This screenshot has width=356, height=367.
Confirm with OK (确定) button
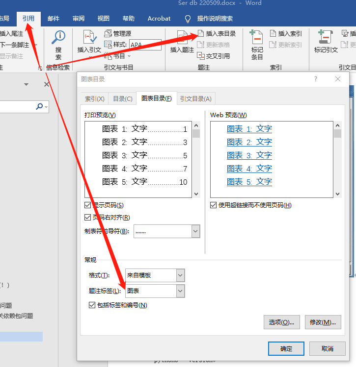[286, 348]
